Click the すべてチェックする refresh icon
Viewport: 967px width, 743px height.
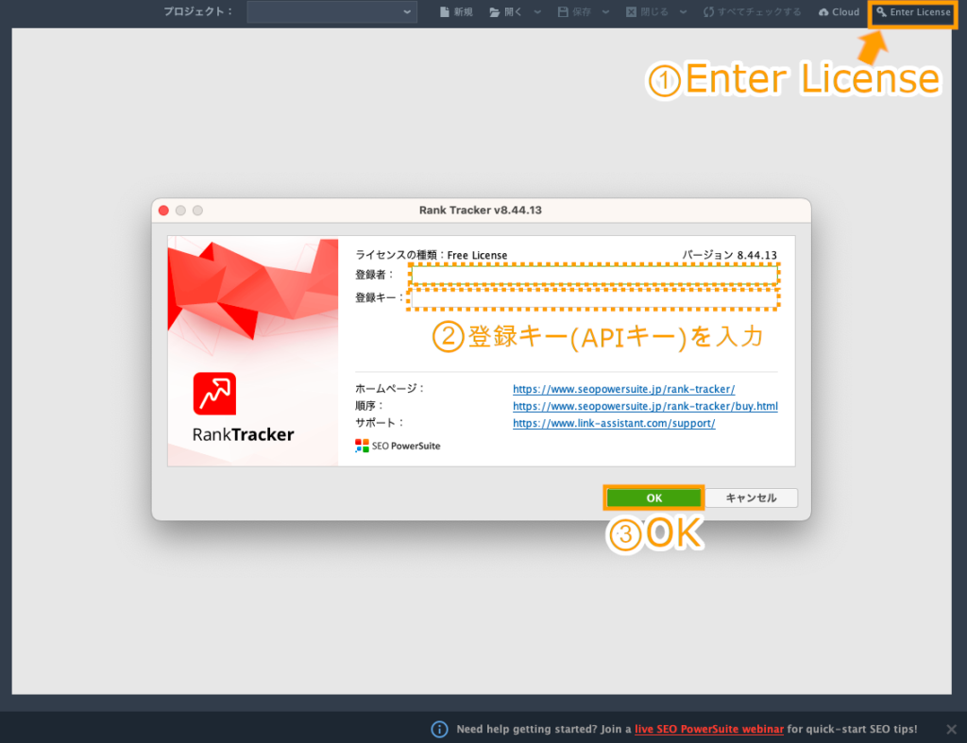tap(708, 11)
